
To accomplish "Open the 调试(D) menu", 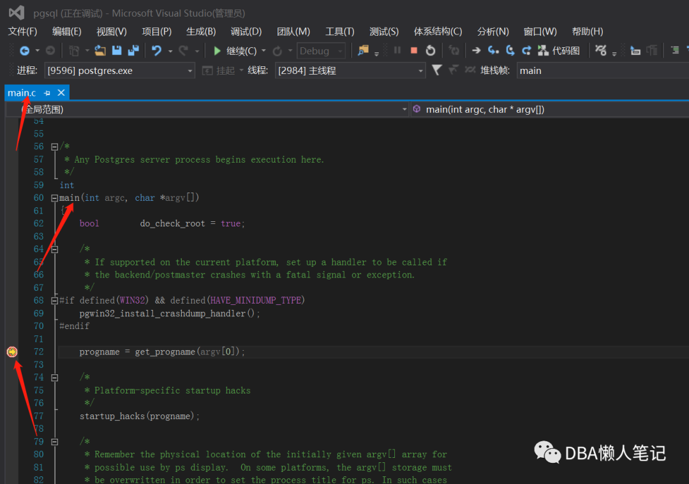I will pyautogui.click(x=246, y=31).
